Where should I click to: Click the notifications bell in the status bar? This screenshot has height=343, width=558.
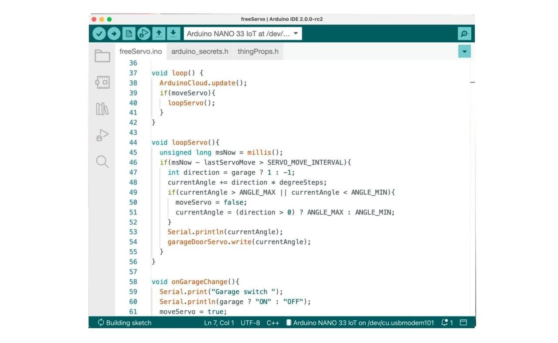(x=444, y=323)
